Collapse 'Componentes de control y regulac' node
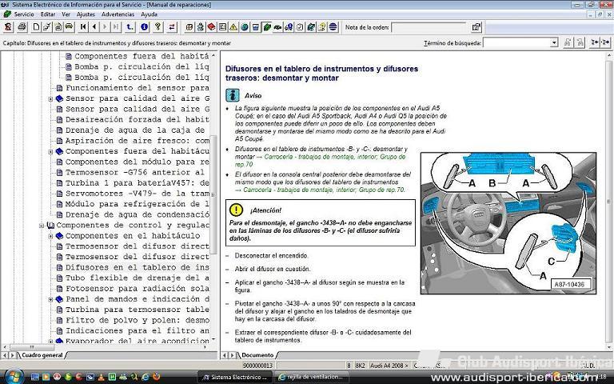614x384 pixels. tap(42, 226)
